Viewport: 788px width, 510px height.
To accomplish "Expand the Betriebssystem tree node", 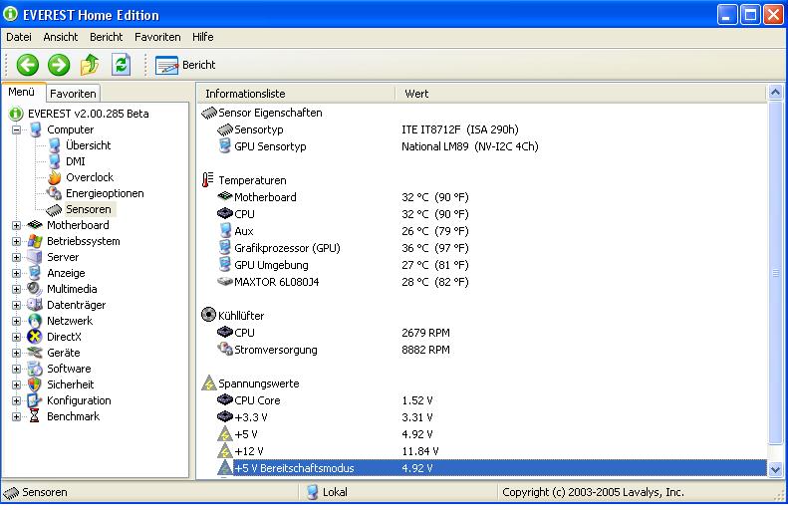I will click(x=17, y=242).
